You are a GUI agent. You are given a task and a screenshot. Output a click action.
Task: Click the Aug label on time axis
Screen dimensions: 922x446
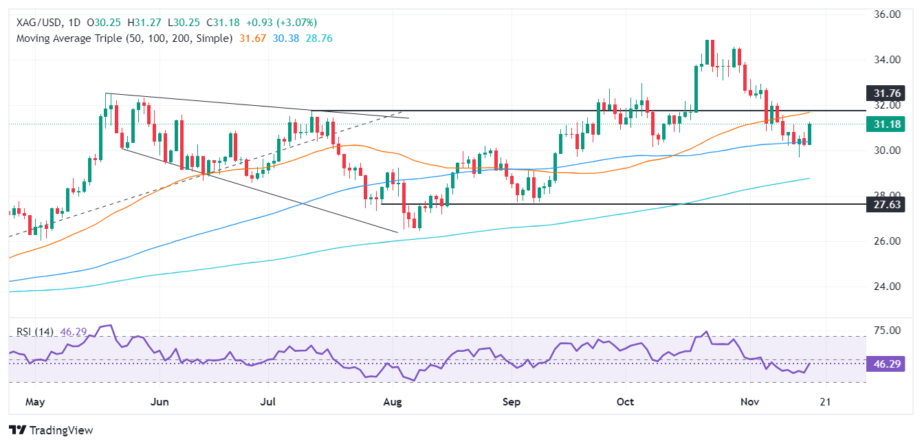[x=392, y=400]
